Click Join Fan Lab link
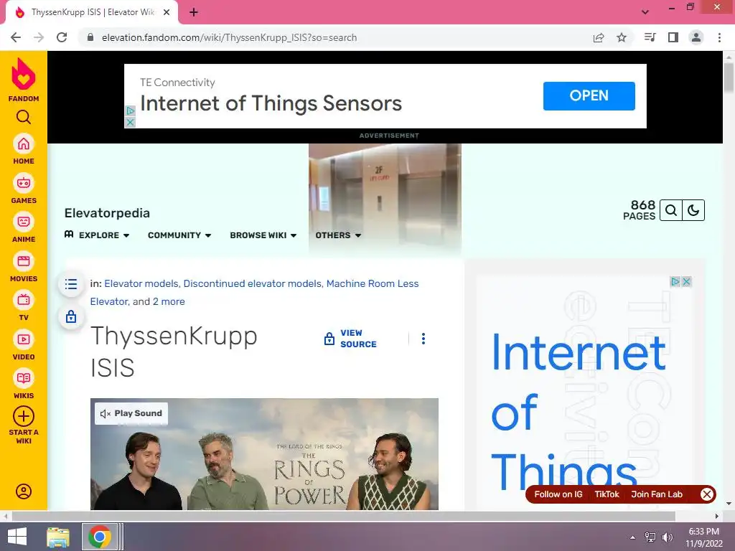735x551 pixels. click(x=657, y=494)
